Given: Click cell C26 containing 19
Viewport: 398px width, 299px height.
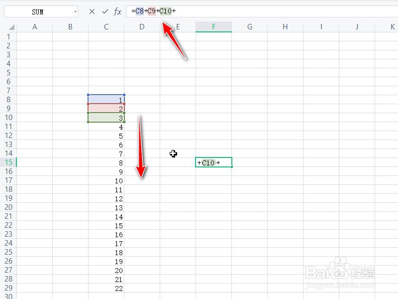Looking at the screenshot, I should click(x=106, y=261).
